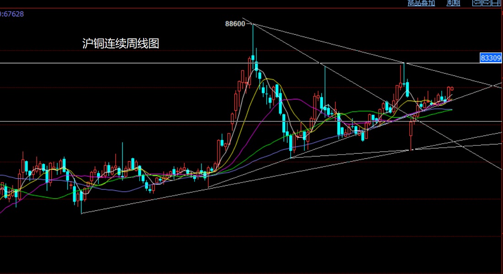
Task: Click the right arrow chart navigation icon
Action: tap(487, 3)
